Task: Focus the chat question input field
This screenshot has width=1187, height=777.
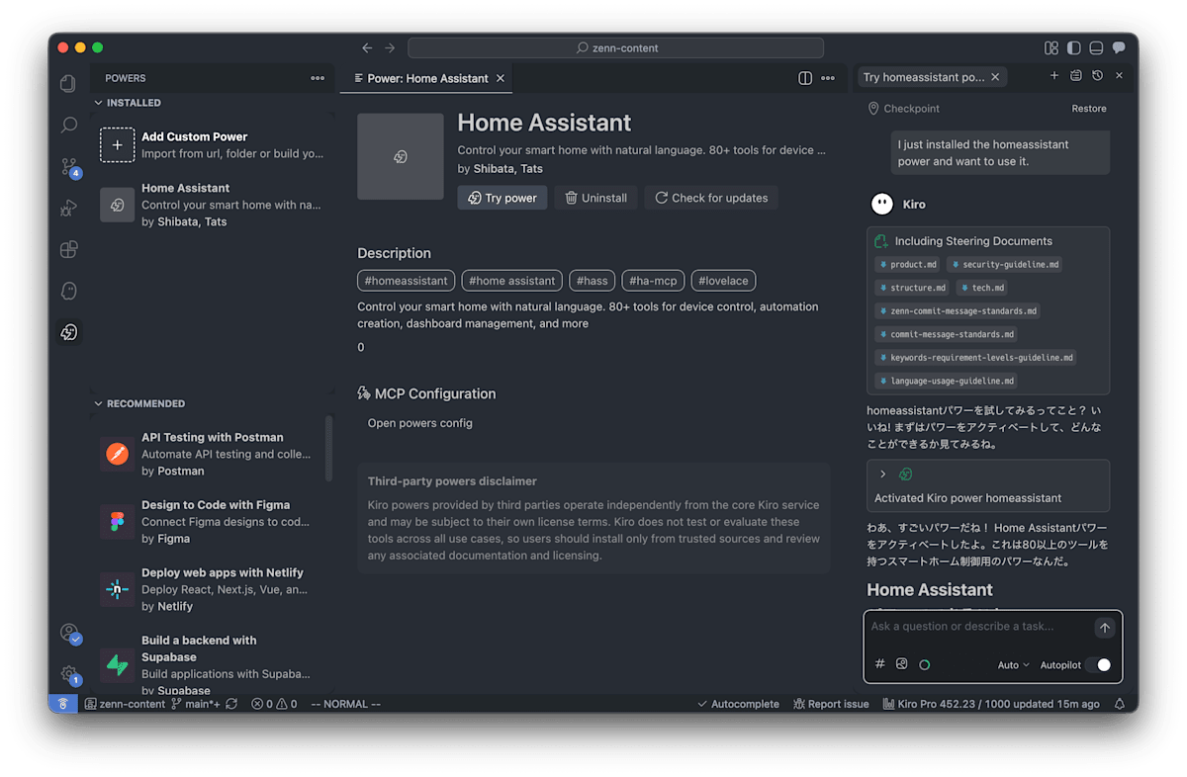Action: pos(979,627)
